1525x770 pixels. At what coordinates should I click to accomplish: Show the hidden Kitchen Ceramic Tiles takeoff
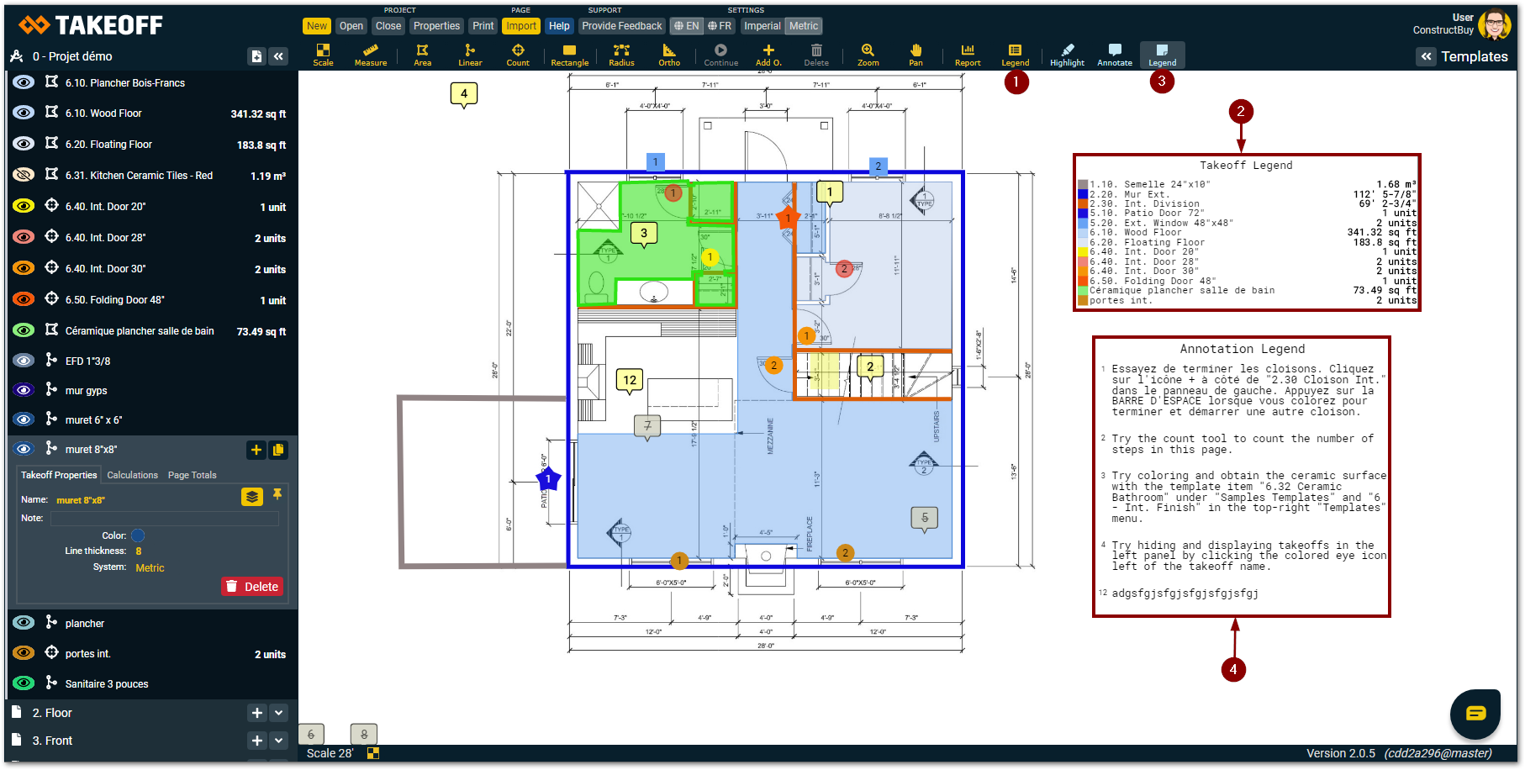tap(24, 175)
